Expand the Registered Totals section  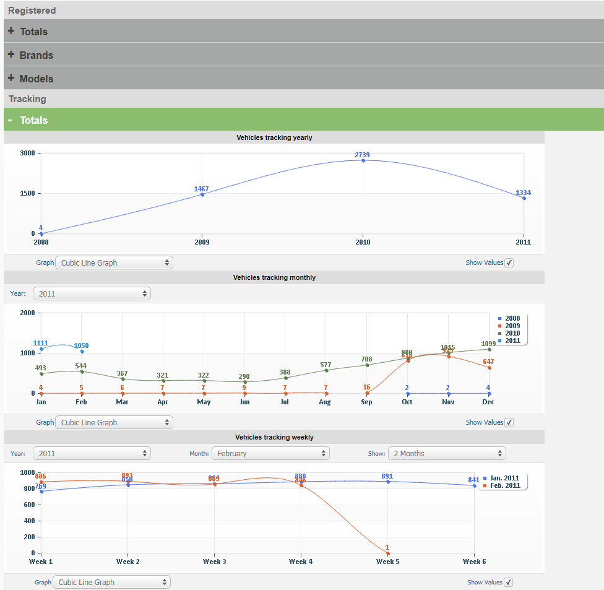33,32
